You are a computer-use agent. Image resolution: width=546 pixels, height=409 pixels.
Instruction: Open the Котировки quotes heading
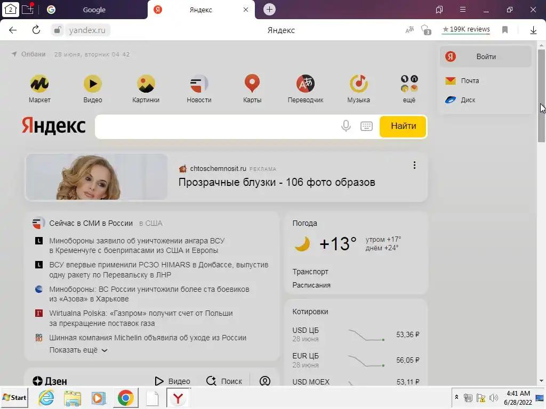(x=310, y=312)
